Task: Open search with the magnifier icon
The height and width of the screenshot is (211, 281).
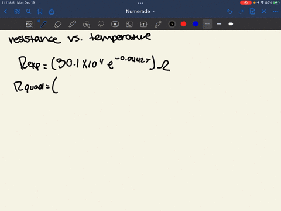Action: 29,12
